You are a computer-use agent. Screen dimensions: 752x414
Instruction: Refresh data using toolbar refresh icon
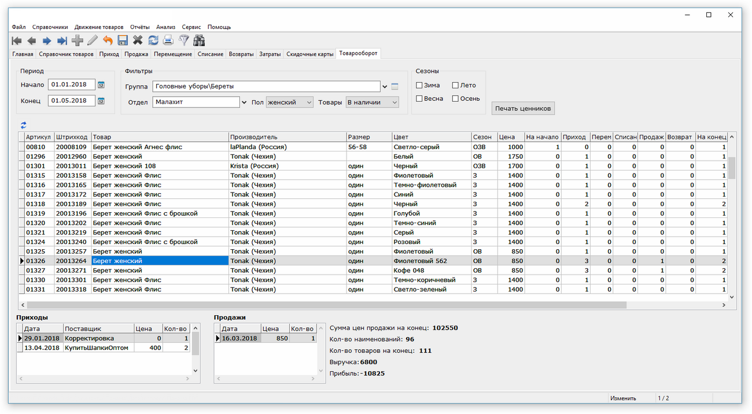153,40
